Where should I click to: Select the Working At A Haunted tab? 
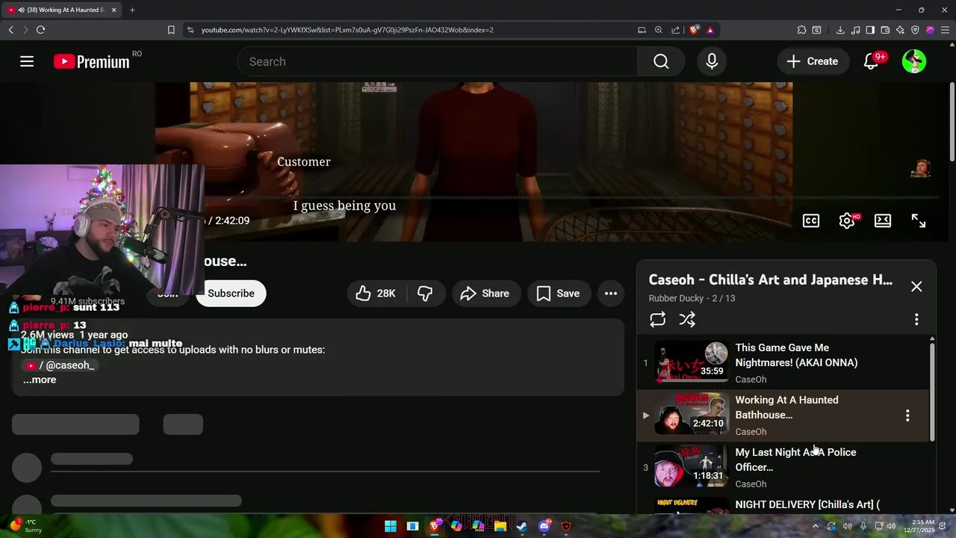coord(63,10)
